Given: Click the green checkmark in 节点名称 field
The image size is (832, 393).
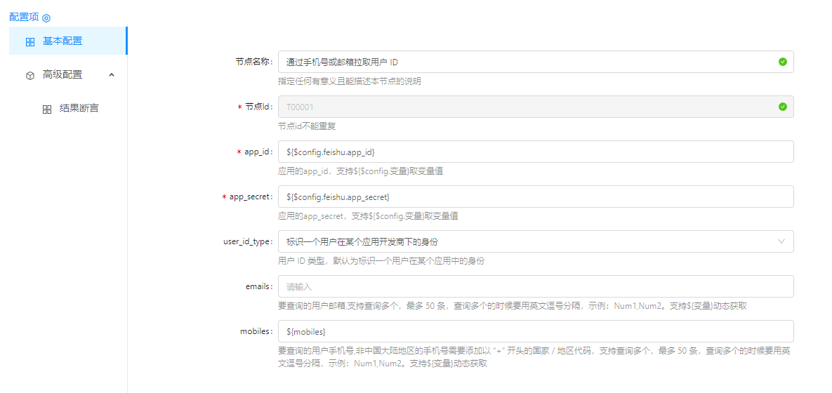Looking at the screenshot, I should tap(782, 62).
